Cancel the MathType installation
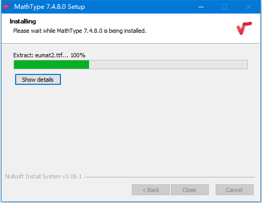This screenshot has height=203, width=262. pyautogui.click(x=234, y=190)
